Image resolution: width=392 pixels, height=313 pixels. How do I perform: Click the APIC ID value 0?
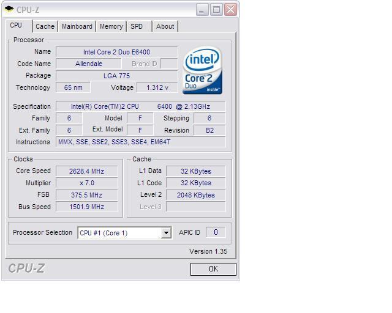point(216,232)
